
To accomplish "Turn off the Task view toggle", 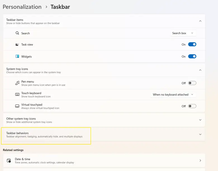I will [x=192, y=44].
